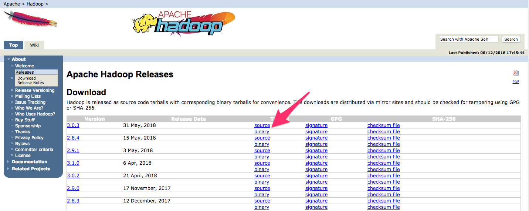Open Release Versioning in sidebar
Image resolution: width=529 pixels, height=211 pixels.
(35, 90)
